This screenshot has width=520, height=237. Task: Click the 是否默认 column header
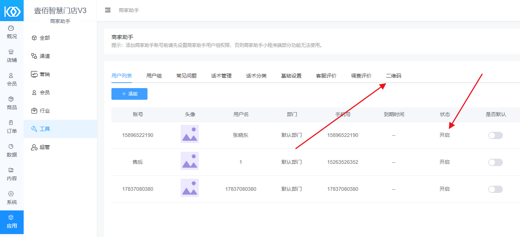click(x=496, y=114)
